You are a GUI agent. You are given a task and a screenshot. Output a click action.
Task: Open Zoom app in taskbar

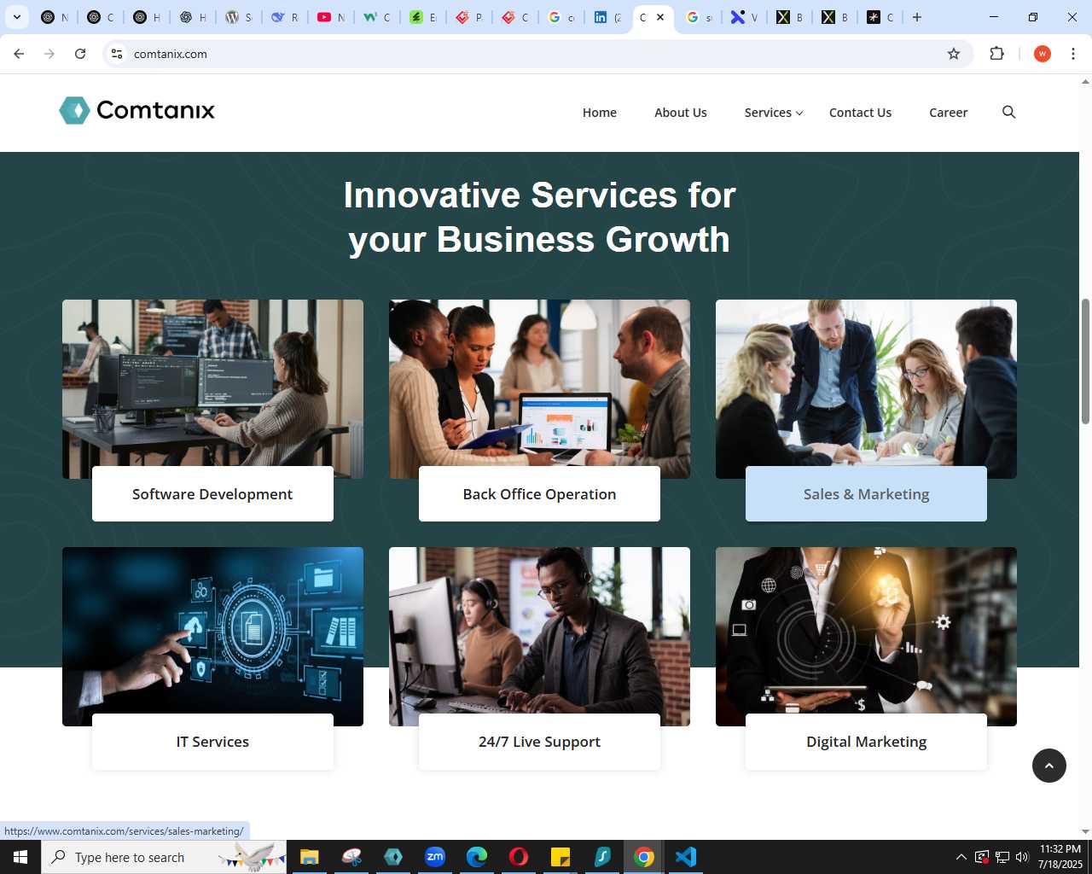point(435,857)
